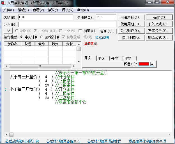Open the 模式说明 link
The width and height of the screenshot is (175, 144).
click(x=102, y=37)
